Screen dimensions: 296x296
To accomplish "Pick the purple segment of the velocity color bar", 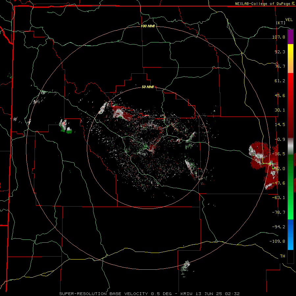I will 290,37.
